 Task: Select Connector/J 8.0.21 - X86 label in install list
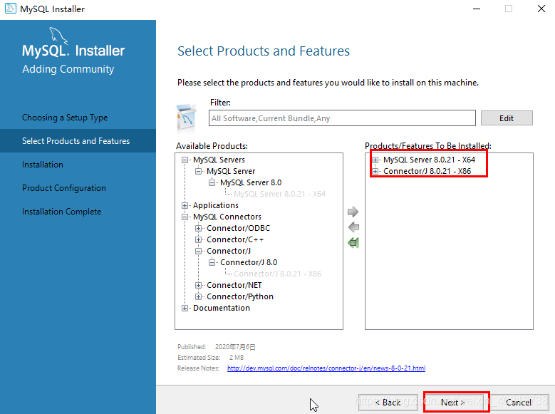[x=427, y=171]
